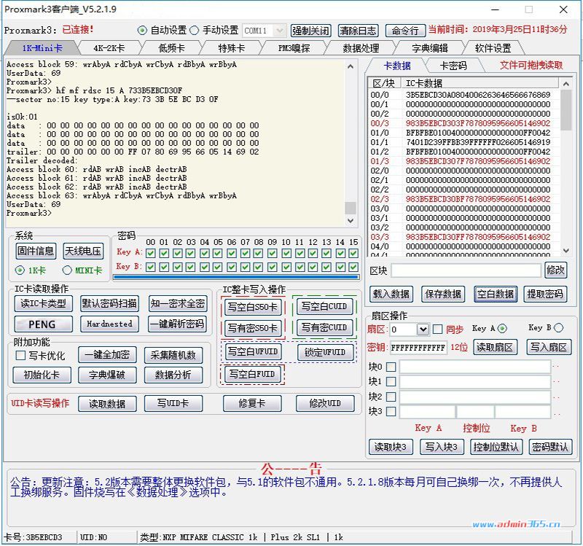Switch to the 数据处理 tab
Screen dimensions: 583x546
tap(361, 48)
